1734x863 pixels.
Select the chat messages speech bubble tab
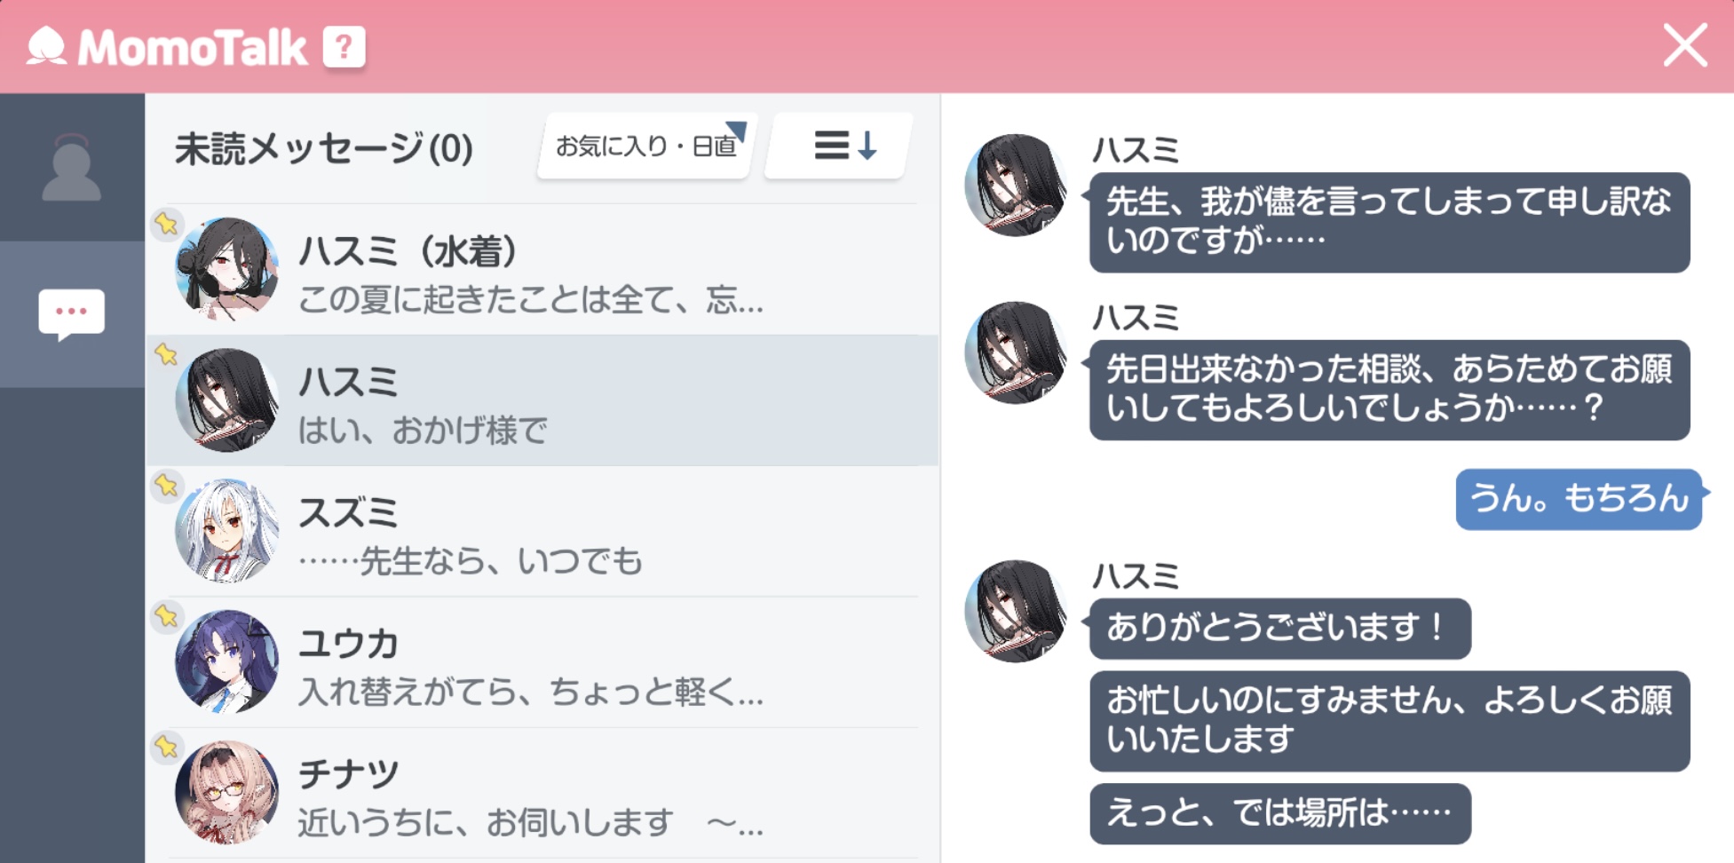72,313
